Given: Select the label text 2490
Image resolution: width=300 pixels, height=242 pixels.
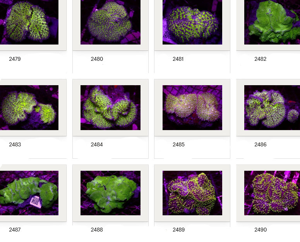Looking at the screenshot, I should click(261, 230).
